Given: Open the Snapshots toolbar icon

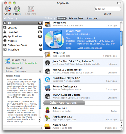Looking at the screenshot, I should click(31, 9).
